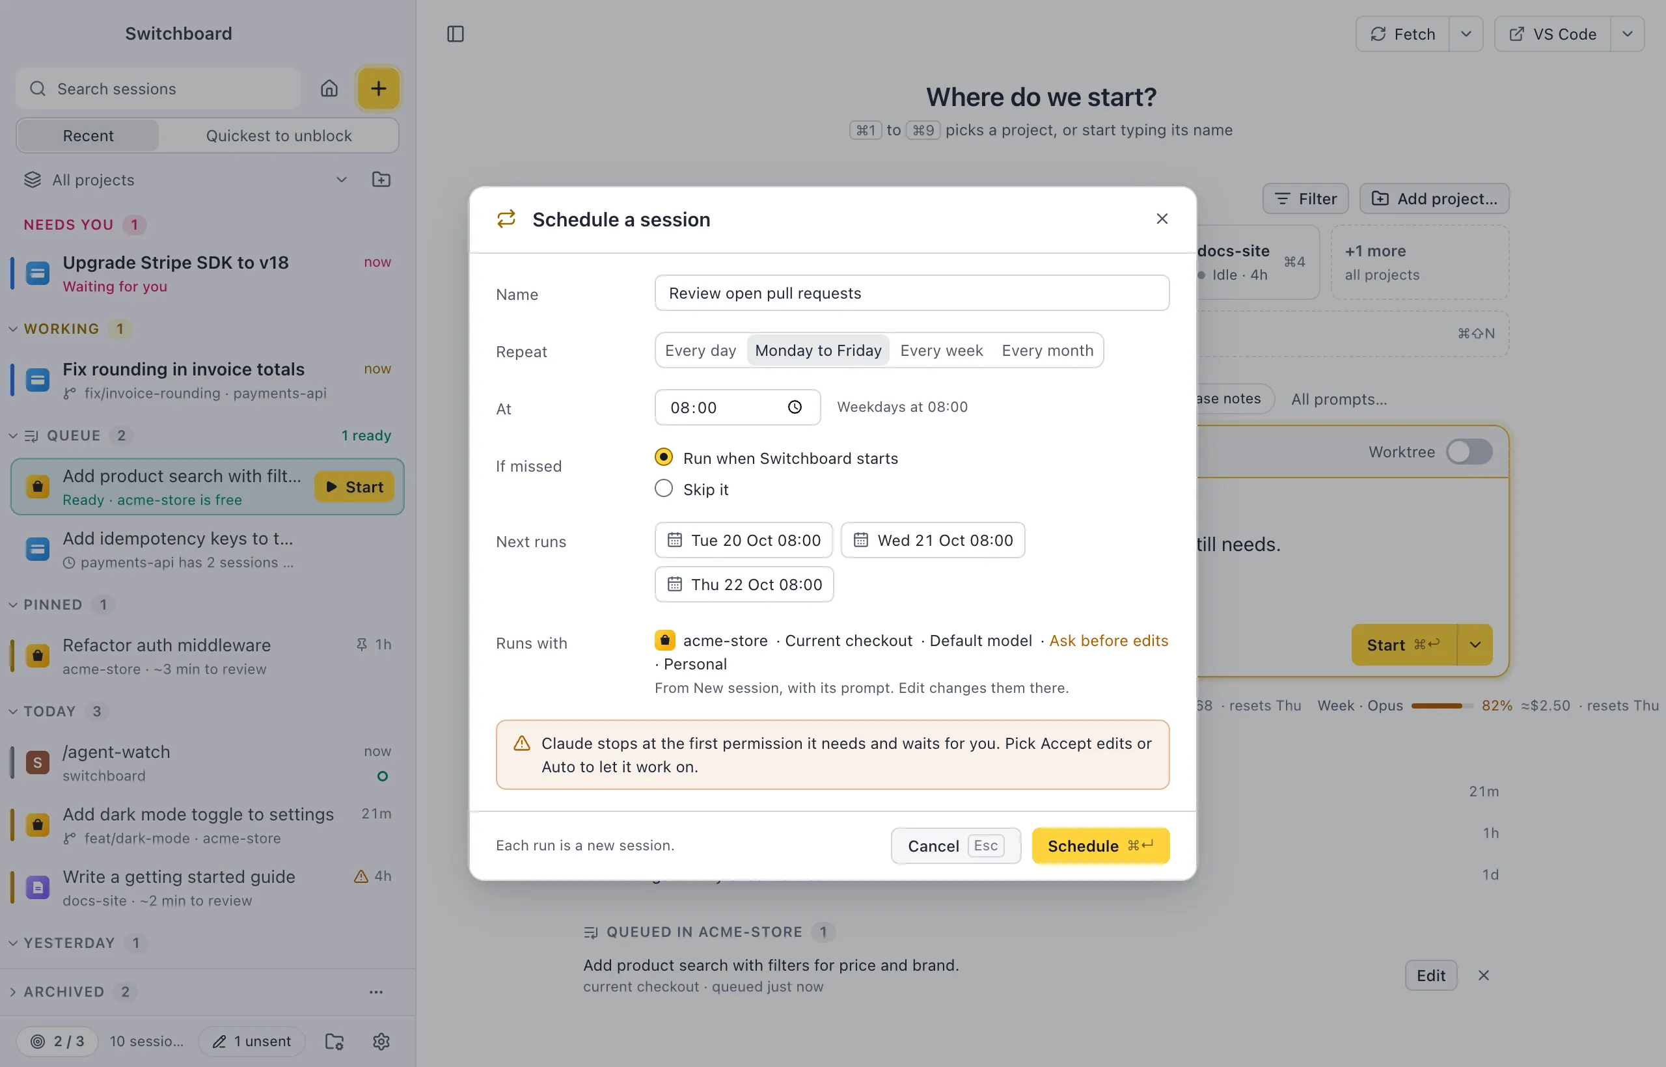Viewport: 1666px width, 1067px height.
Task: Click the 2 / 3 target indicator
Action: point(57,1042)
